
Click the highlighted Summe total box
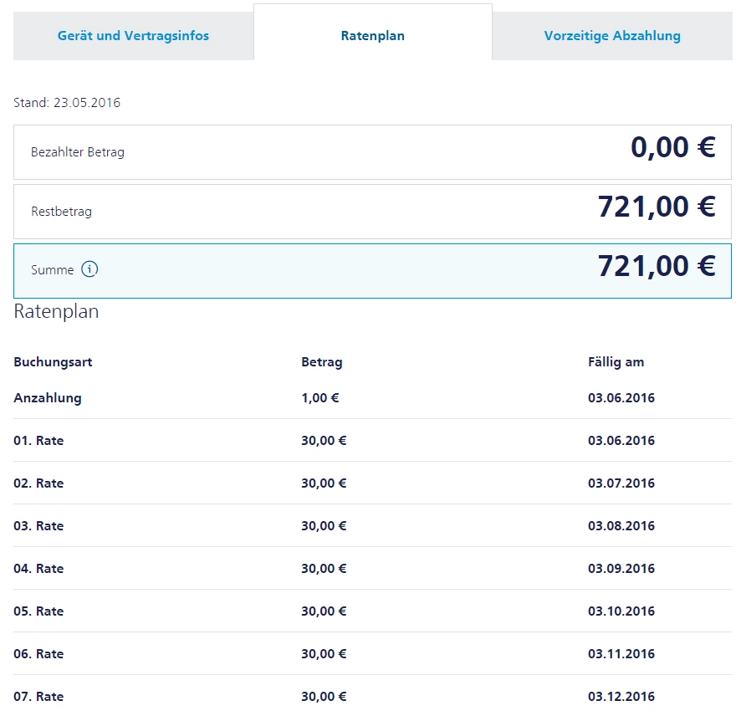(x=372, y=270)
